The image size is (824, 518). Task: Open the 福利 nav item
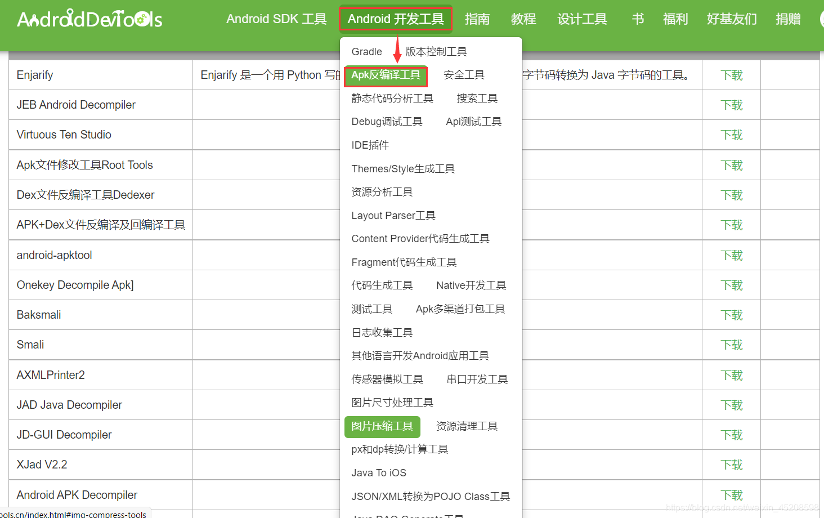[675, 19]
